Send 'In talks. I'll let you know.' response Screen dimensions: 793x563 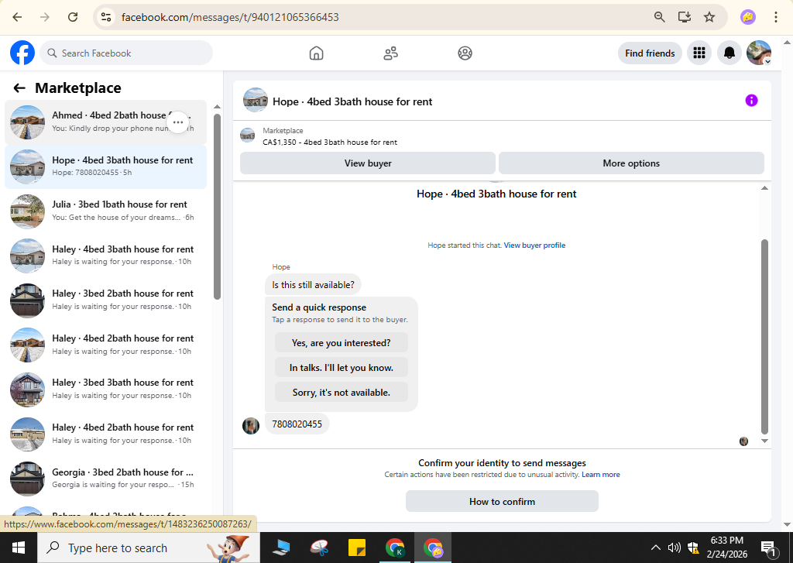pos(342,368)
